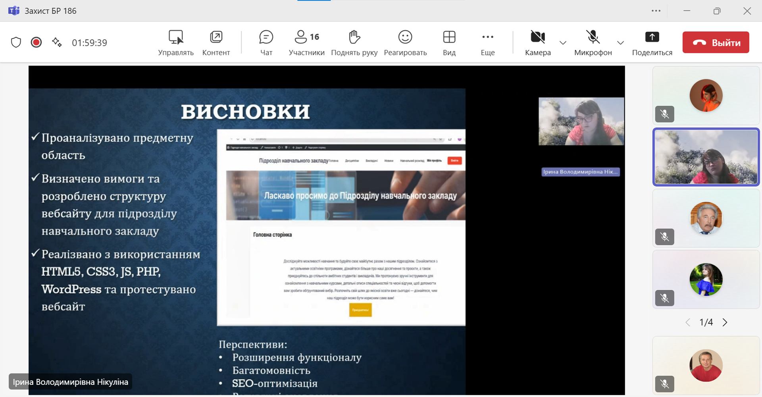Select the red-haired participant's tile
The height and width of the screenshot is (397, 762).
706,96
